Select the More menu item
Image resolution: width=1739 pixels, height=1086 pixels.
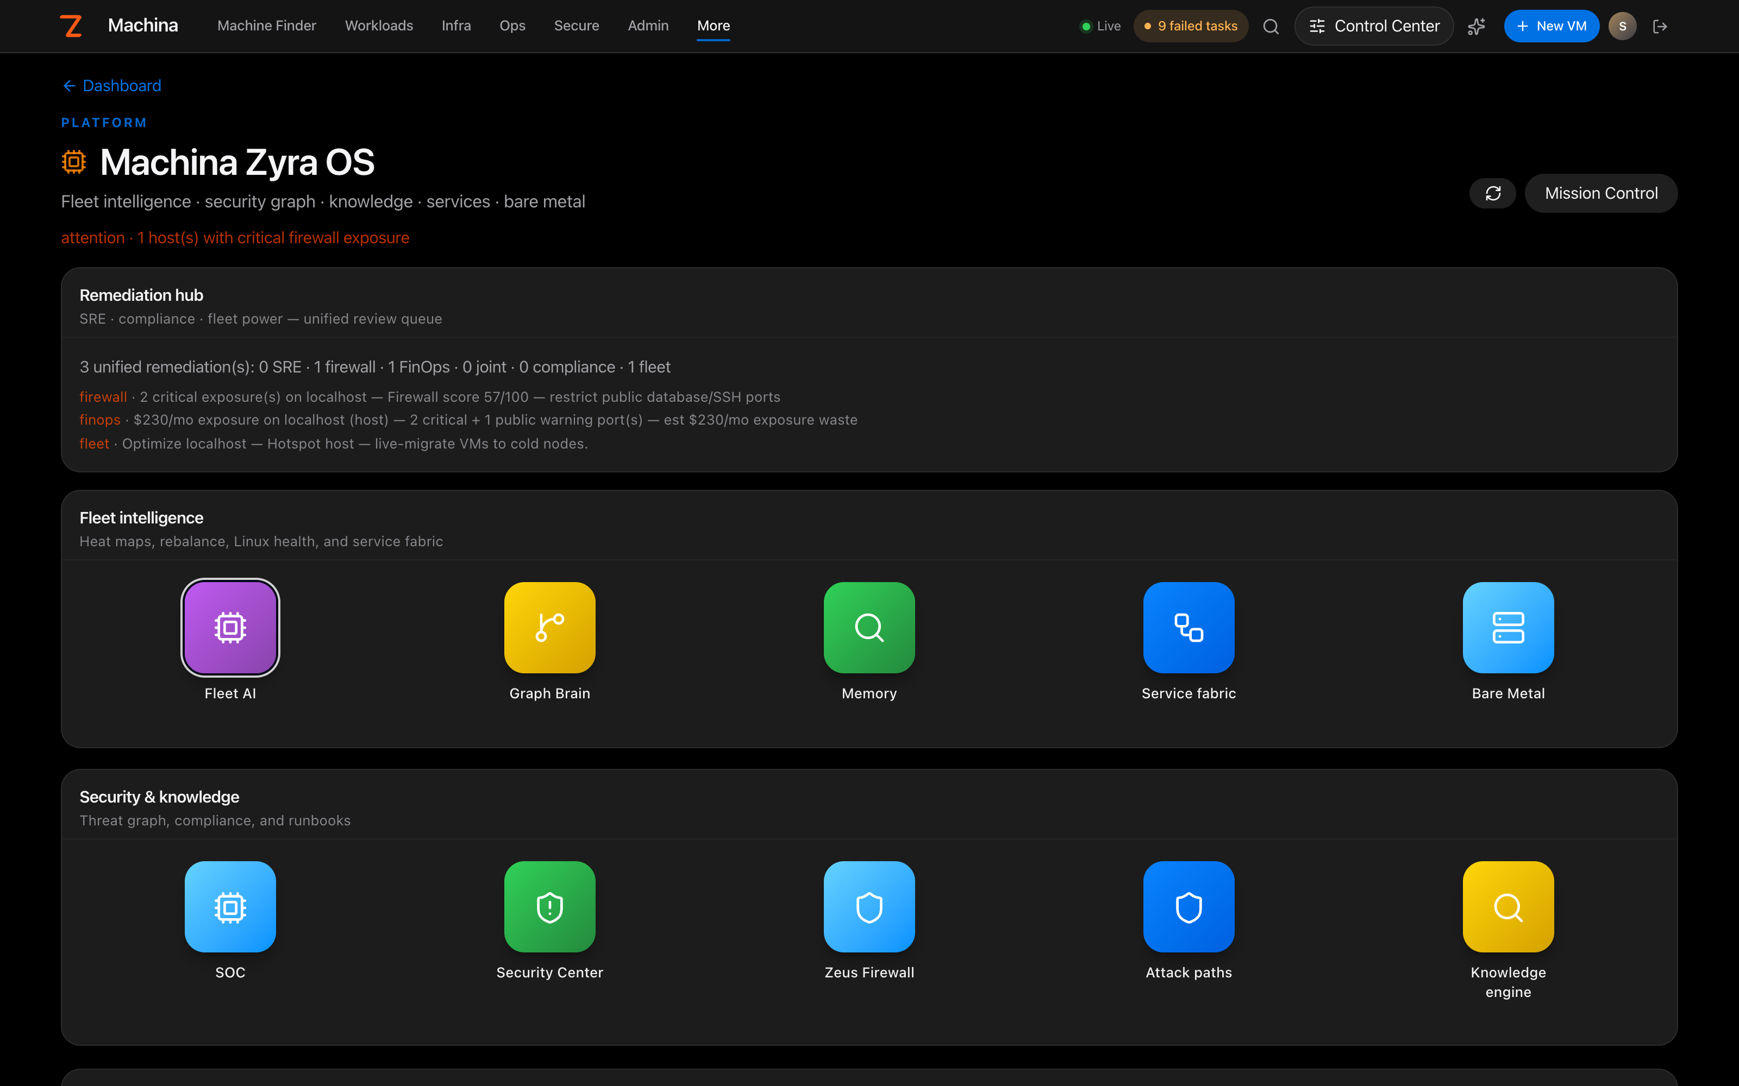714,26
